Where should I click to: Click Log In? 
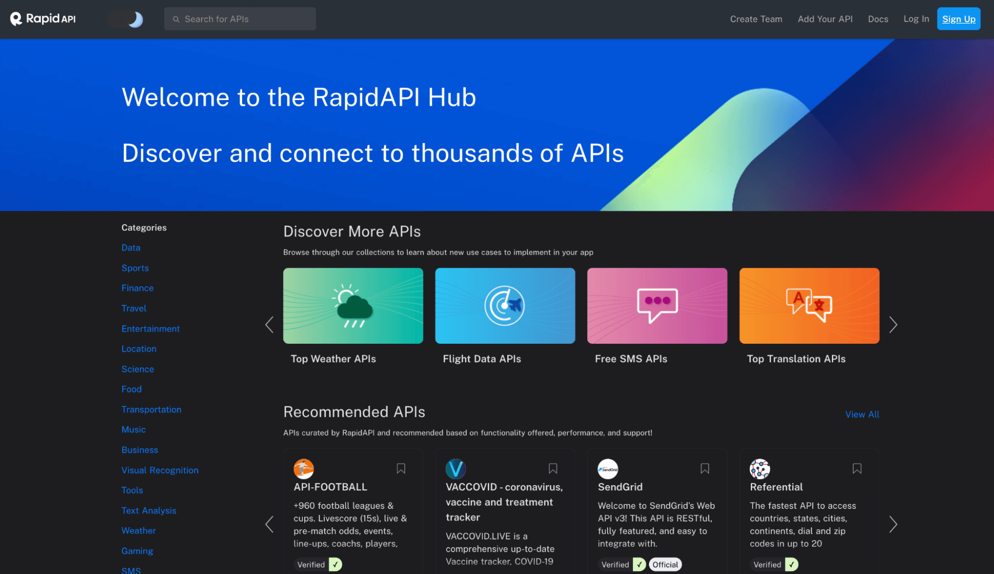tap(916, 19)
